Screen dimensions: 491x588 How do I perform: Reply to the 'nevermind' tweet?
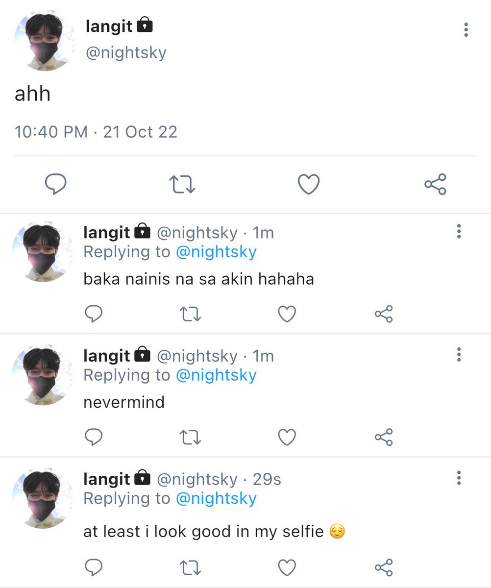coord(93,437)
